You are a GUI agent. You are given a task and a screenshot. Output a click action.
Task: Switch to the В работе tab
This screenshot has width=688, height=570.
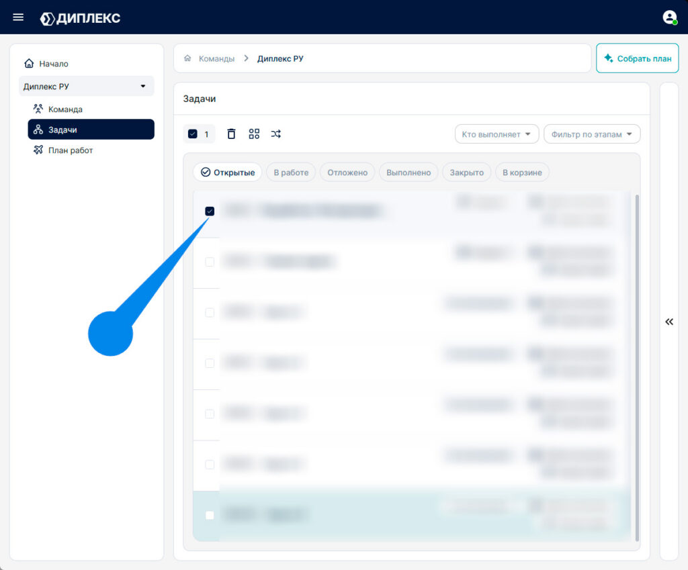pyautogui.click(x=291, y=173)
